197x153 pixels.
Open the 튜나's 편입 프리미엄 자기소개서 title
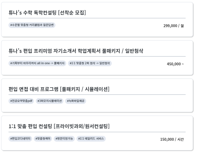(76, 51)
